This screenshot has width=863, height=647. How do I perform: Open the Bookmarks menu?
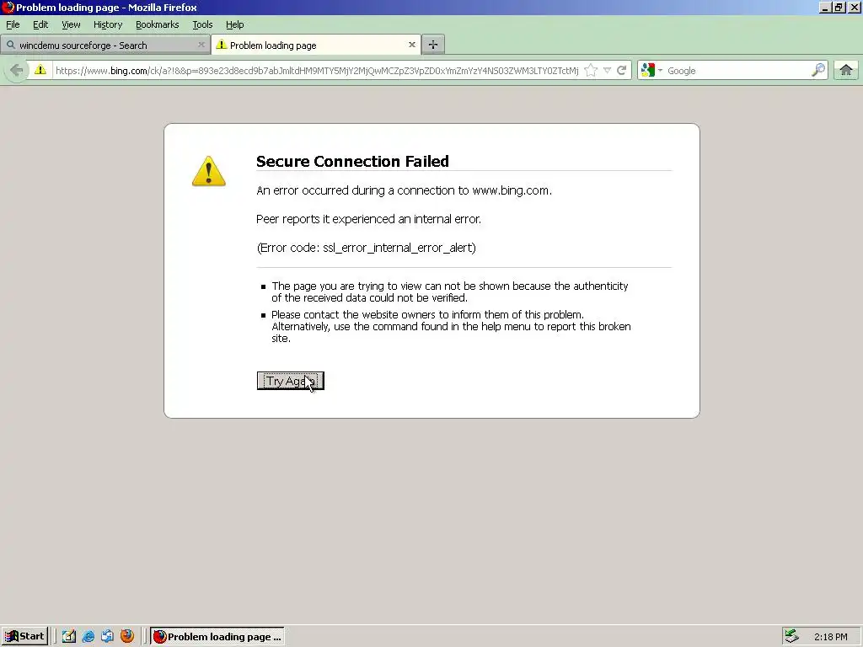[158, 24]
